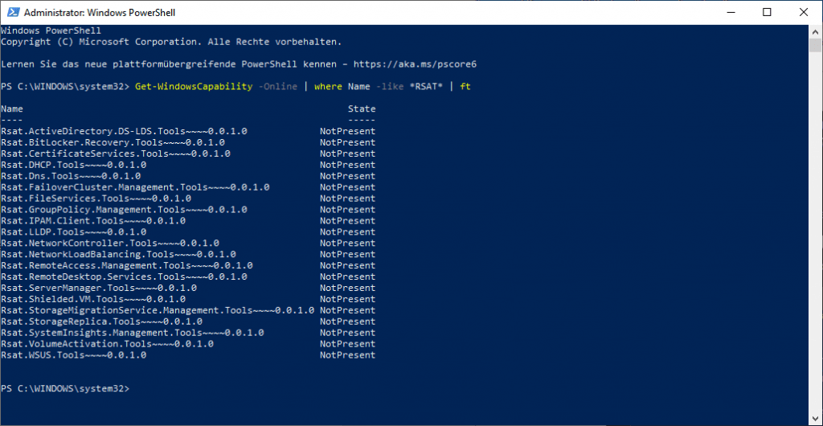Click the PowerShell icon in title bar
The width and height of the screenshot is (823, 426).
point(11,12)
